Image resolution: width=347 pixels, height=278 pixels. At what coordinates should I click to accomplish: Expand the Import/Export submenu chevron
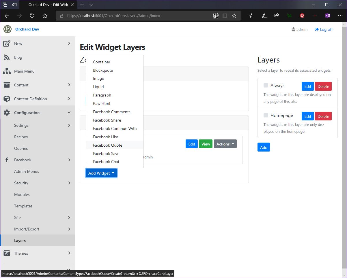[69, 229]
